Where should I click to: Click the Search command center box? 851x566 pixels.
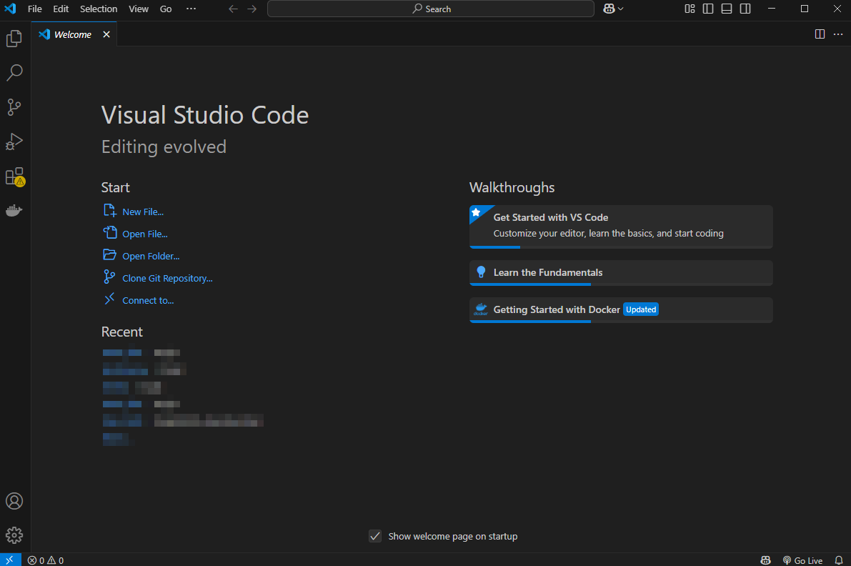pyautogui.click(x=431, y=9)
